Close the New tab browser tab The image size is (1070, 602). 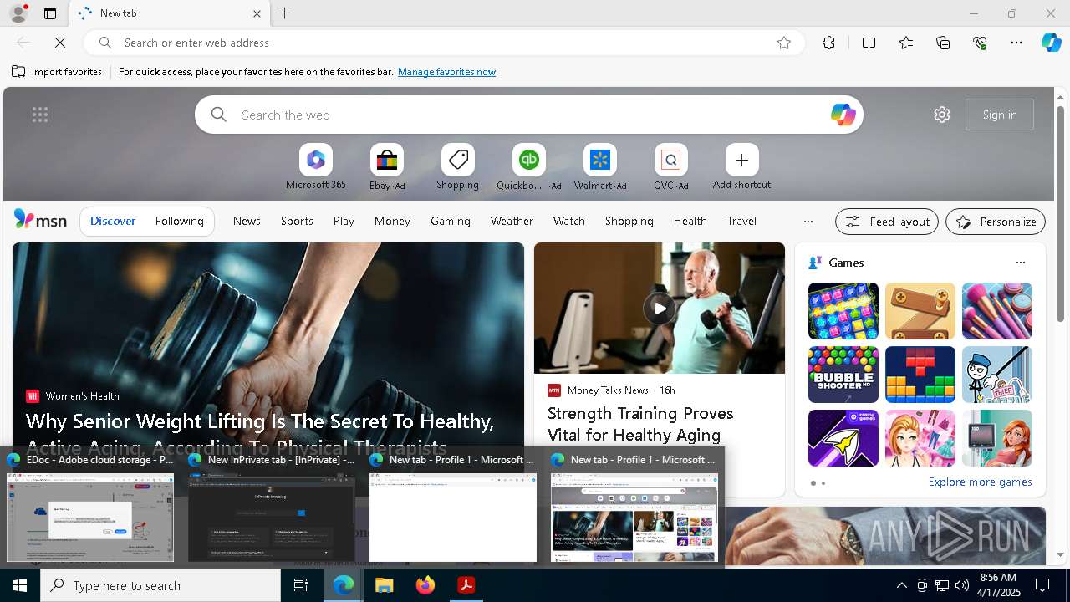[257, 13]
